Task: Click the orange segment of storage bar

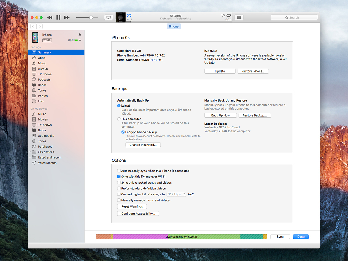Action: (x=104, y=237)
